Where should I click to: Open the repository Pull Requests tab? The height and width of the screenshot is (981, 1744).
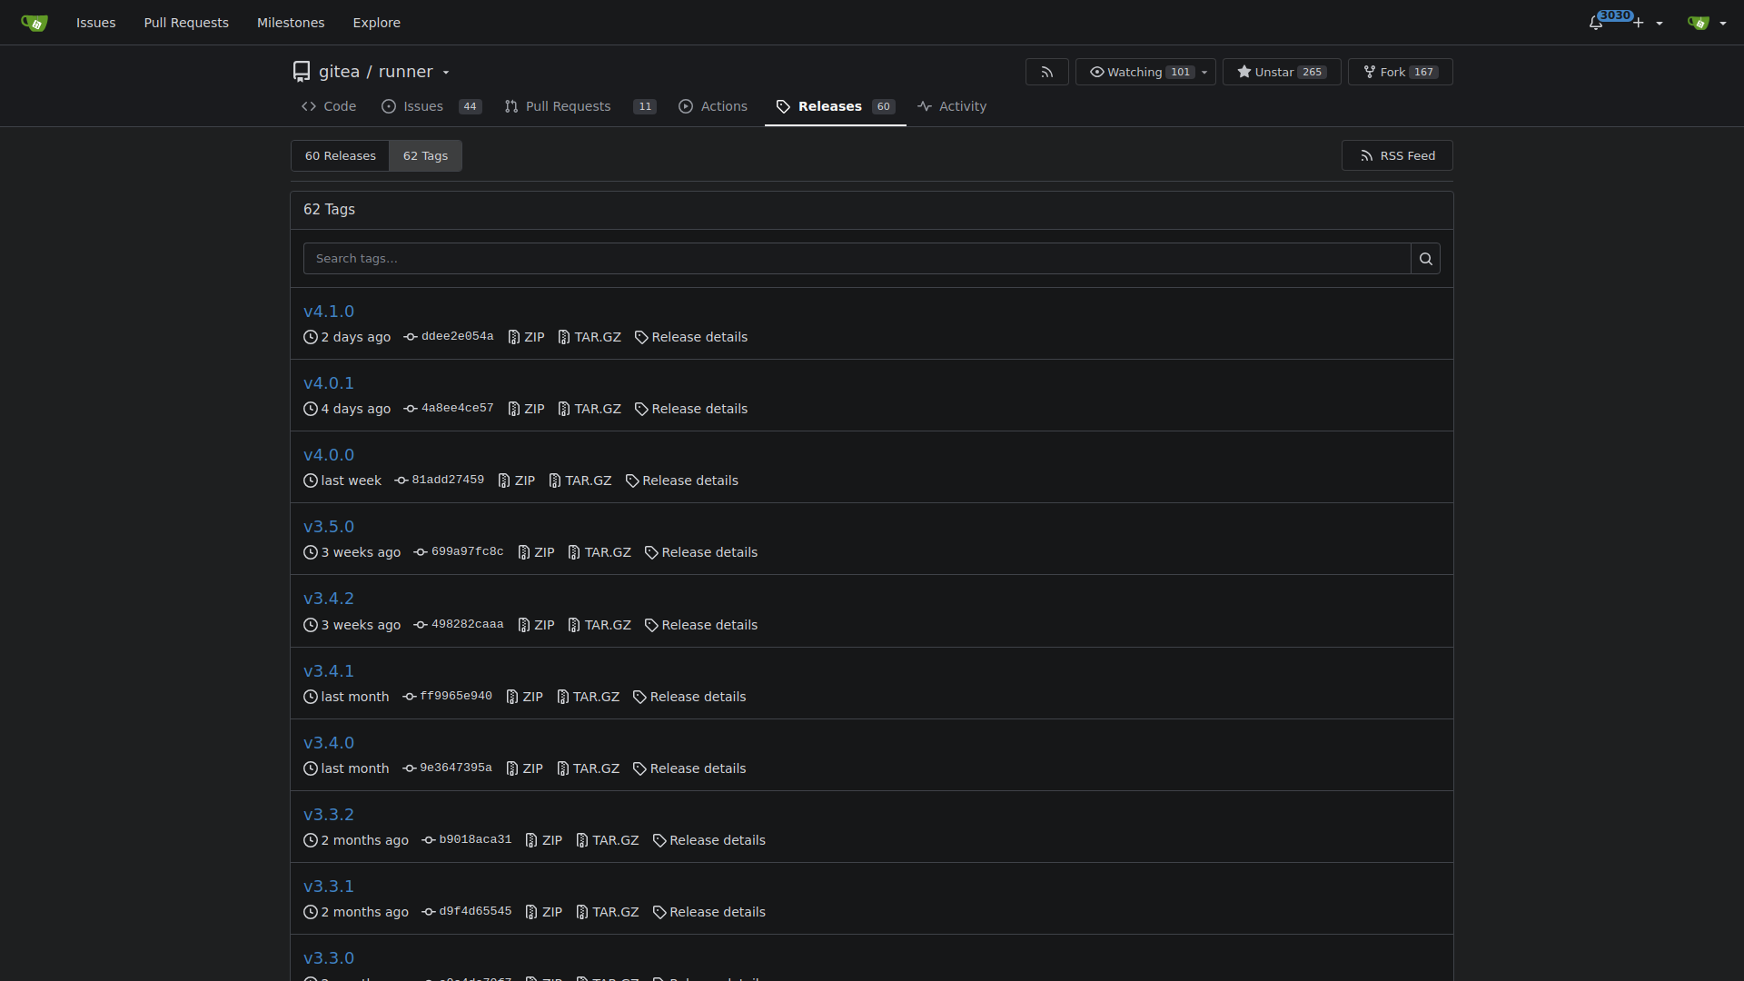(580, 106)
